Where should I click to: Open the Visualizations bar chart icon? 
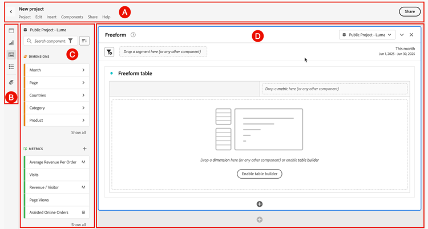(x=11, y=43)
